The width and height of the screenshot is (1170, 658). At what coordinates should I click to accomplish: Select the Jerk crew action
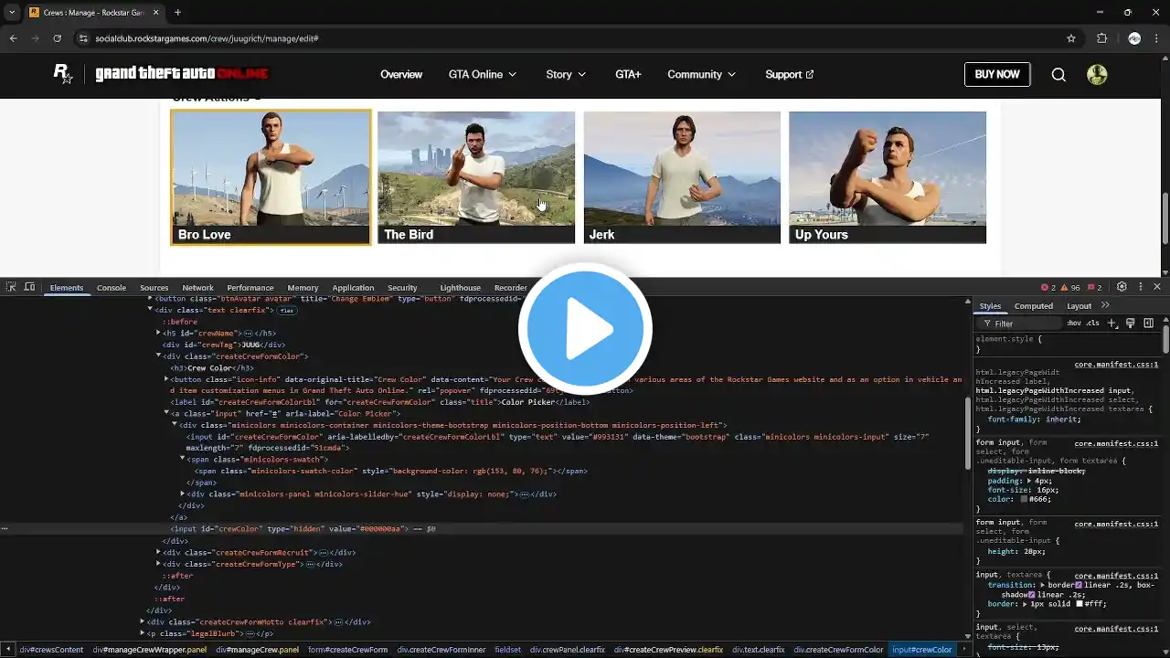[x=682, y=177]
